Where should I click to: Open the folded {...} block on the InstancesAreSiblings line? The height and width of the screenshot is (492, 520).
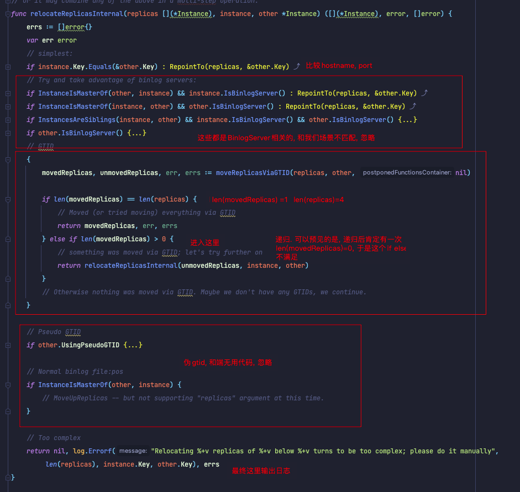pyautogui.click(x=407, y=120)
